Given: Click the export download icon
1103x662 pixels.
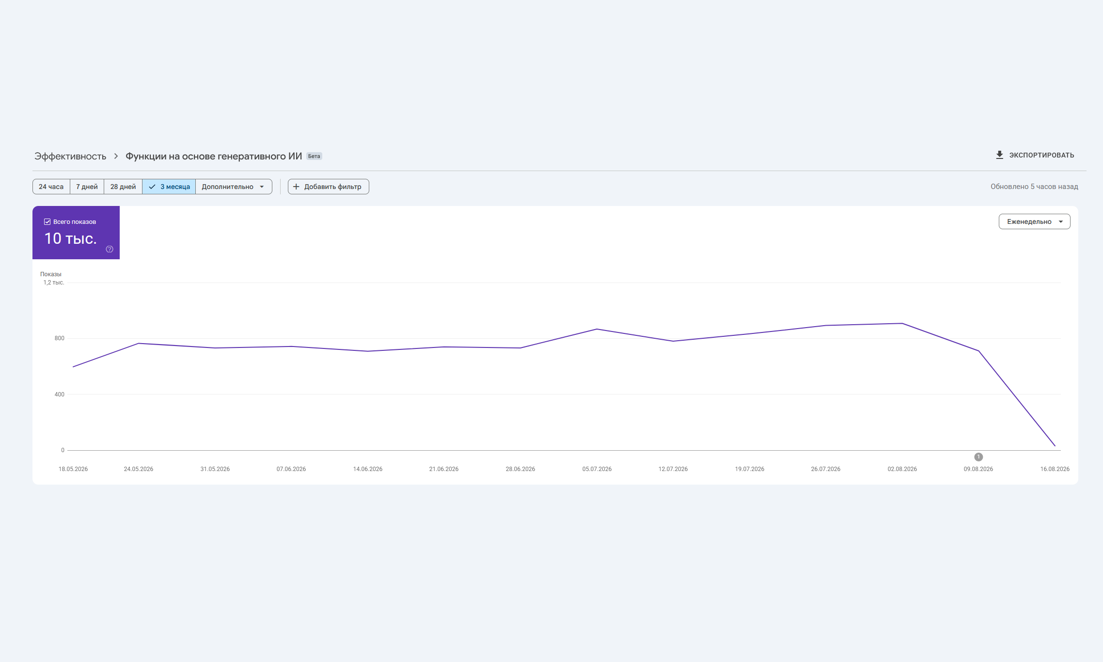Looking at the screenshot, I should click(999, 155).
